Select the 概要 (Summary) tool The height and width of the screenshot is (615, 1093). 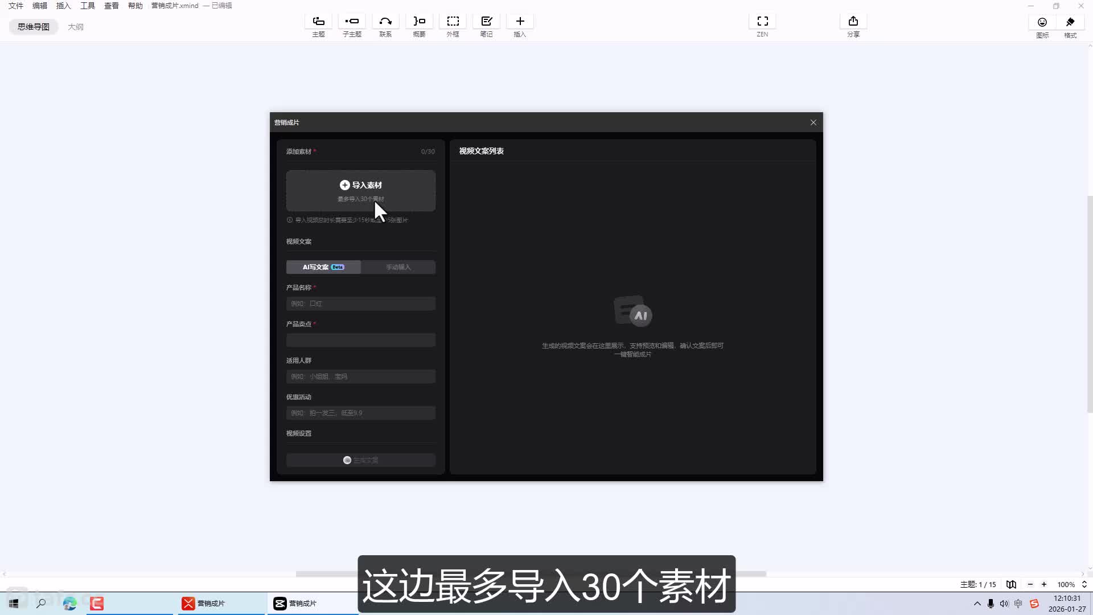[419, 26]
